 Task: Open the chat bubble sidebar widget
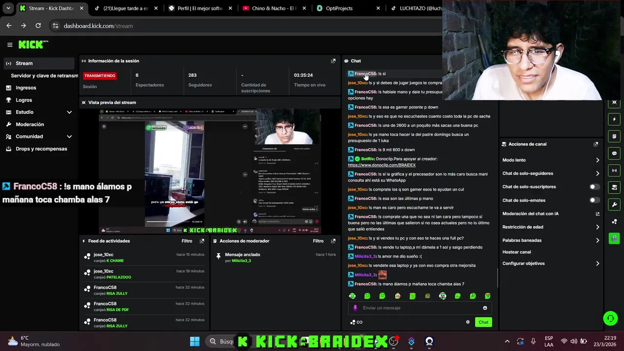coord(614,154)
